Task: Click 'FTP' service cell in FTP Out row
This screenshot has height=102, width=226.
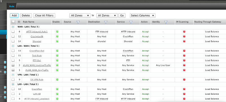Action: click(128, 60)
